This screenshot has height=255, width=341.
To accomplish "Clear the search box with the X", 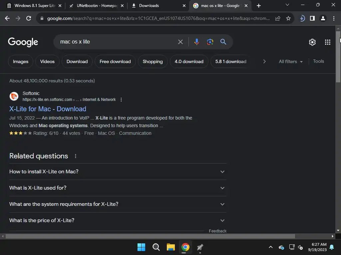I will [x=180, y=42].
